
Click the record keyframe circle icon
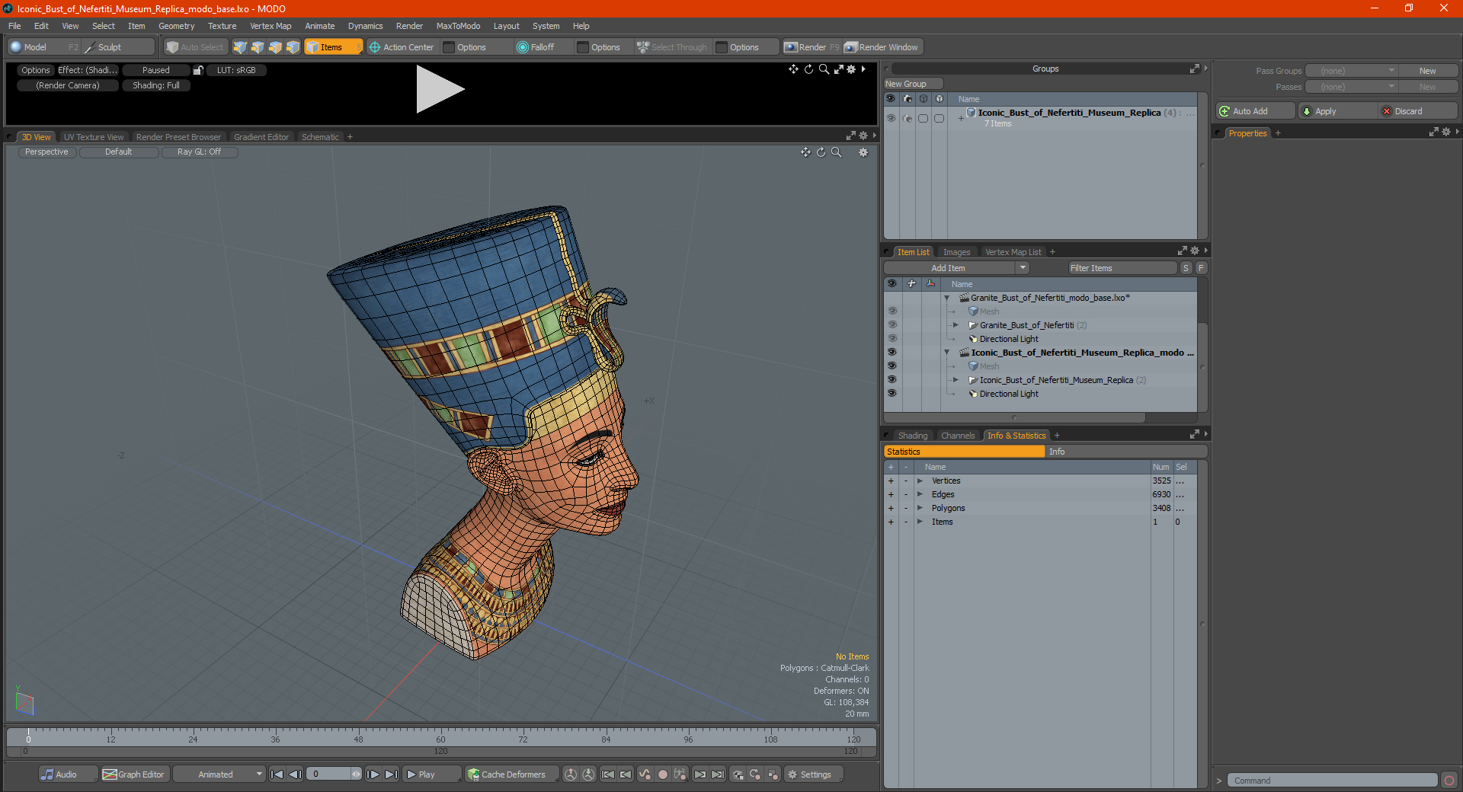coord(662,774)
